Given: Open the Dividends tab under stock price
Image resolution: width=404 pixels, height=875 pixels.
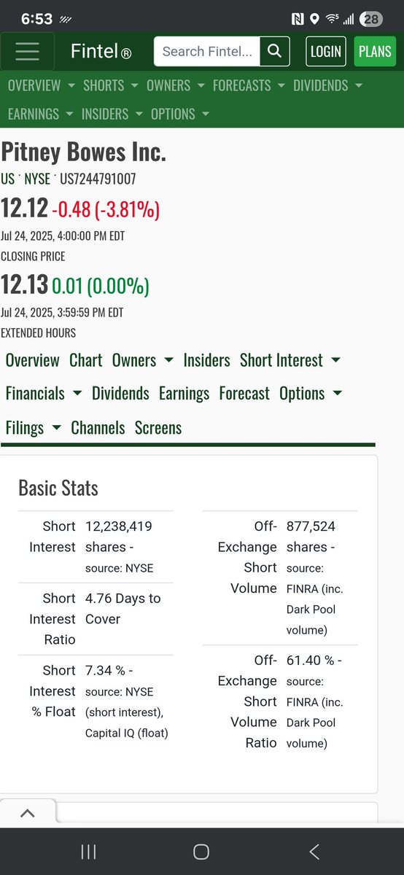Looking at the screenshot, I should pyautogui.click(x=120, y=393).
